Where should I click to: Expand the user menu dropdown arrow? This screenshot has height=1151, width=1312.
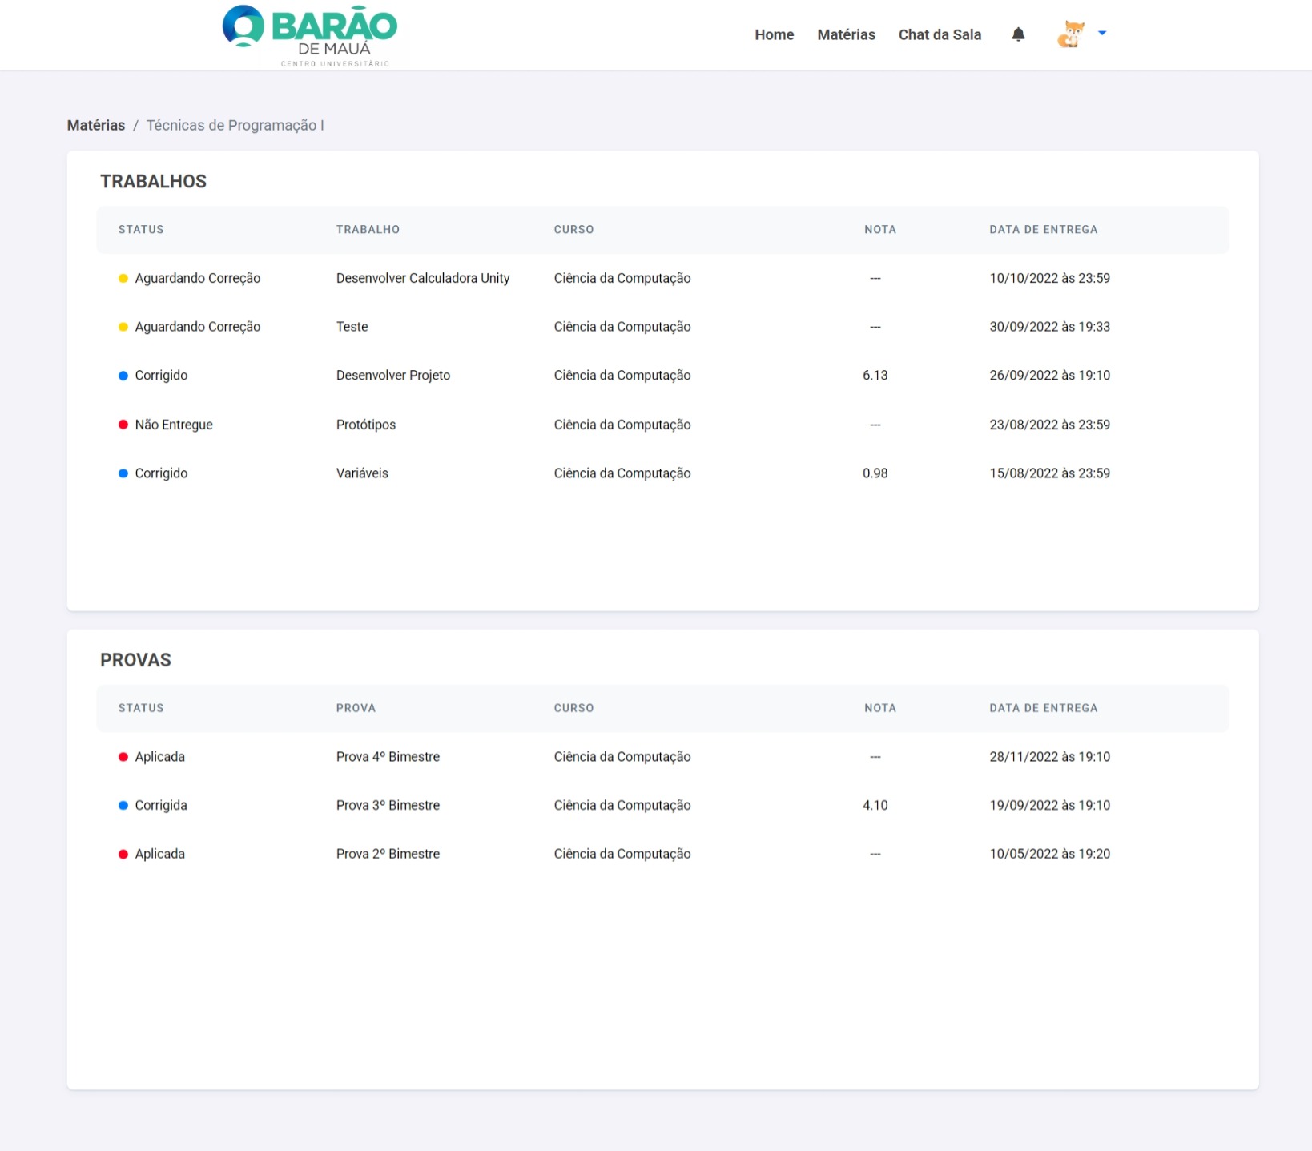[1102, 33]
